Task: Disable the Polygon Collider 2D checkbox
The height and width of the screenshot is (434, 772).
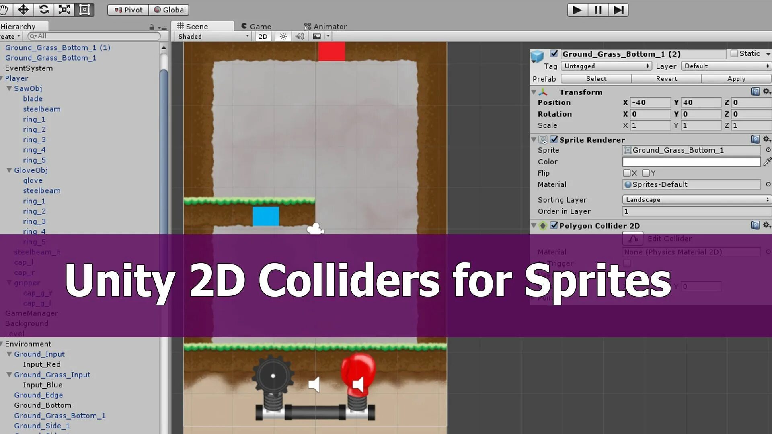Action: point(554,225)
